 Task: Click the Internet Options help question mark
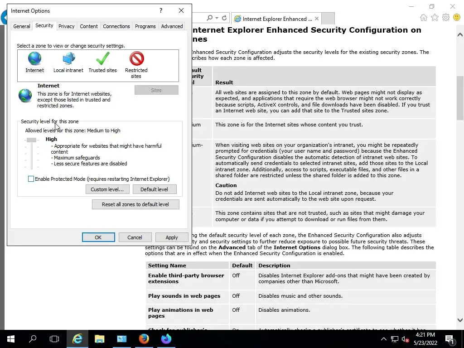coord(161,11)
